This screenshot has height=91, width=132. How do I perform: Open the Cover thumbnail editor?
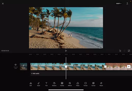[23, 66]
